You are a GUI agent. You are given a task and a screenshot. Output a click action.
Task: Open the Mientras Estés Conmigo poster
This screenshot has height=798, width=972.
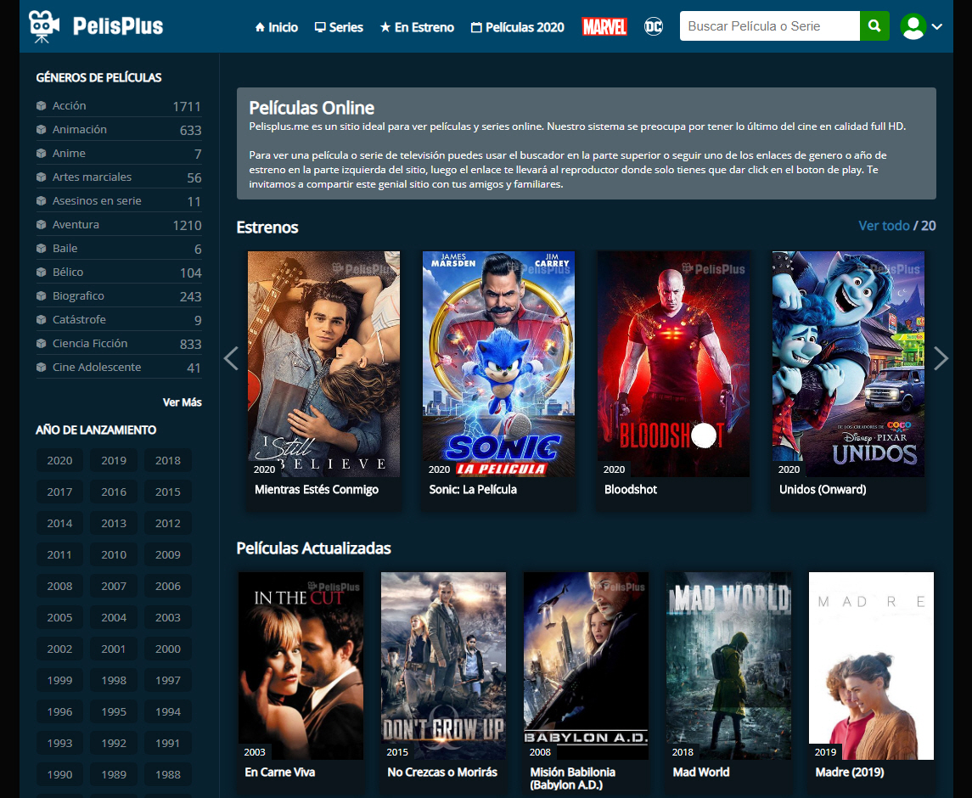pyautogui.click(x=323, y=364)
